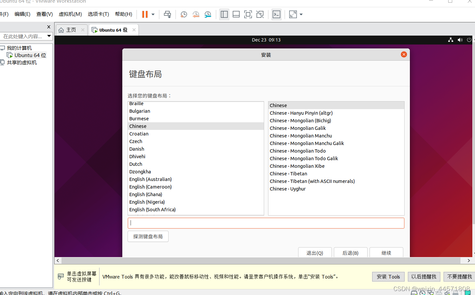The width and height of the screenshot is (475, 295).
Task: Click the 继续 button
Action: click(x=386, y=252)
